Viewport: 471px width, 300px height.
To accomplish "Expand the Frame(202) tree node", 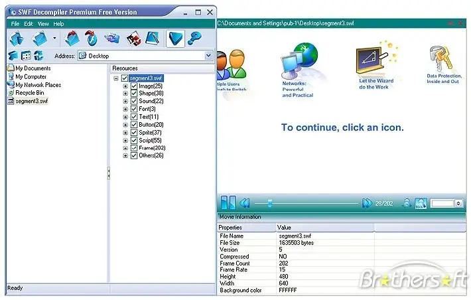I will [x=125, y=148].
